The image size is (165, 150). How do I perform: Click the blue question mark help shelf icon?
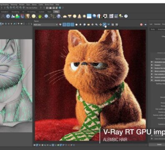click(x=126, y=16)
